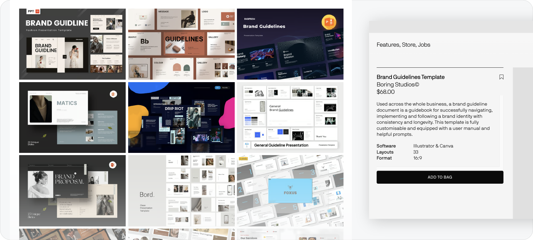Open the Brand Guideline fashion template thumbnail

[x=72, y=44]
